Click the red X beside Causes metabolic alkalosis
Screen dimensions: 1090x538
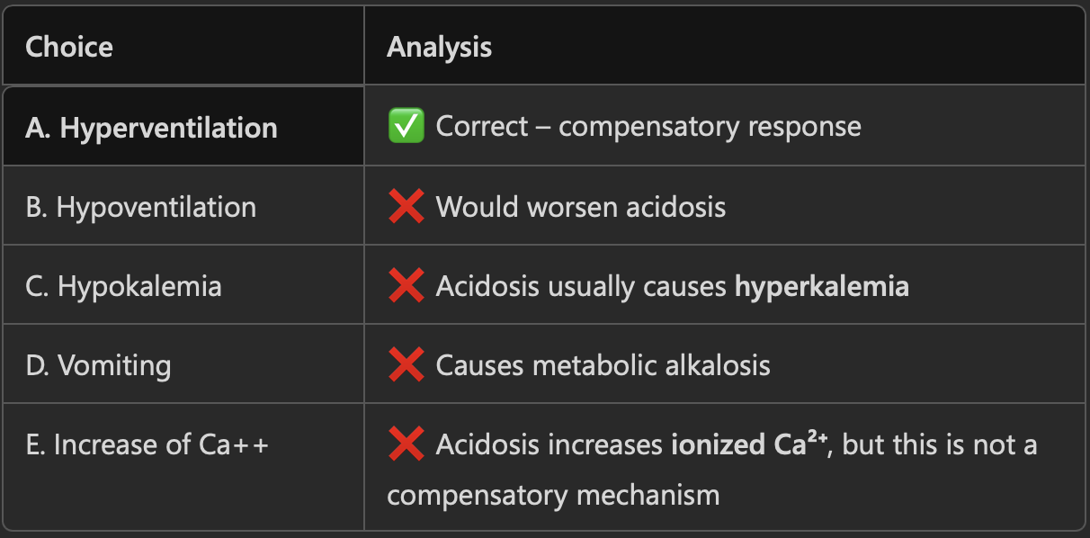click(x=406, y=365)
